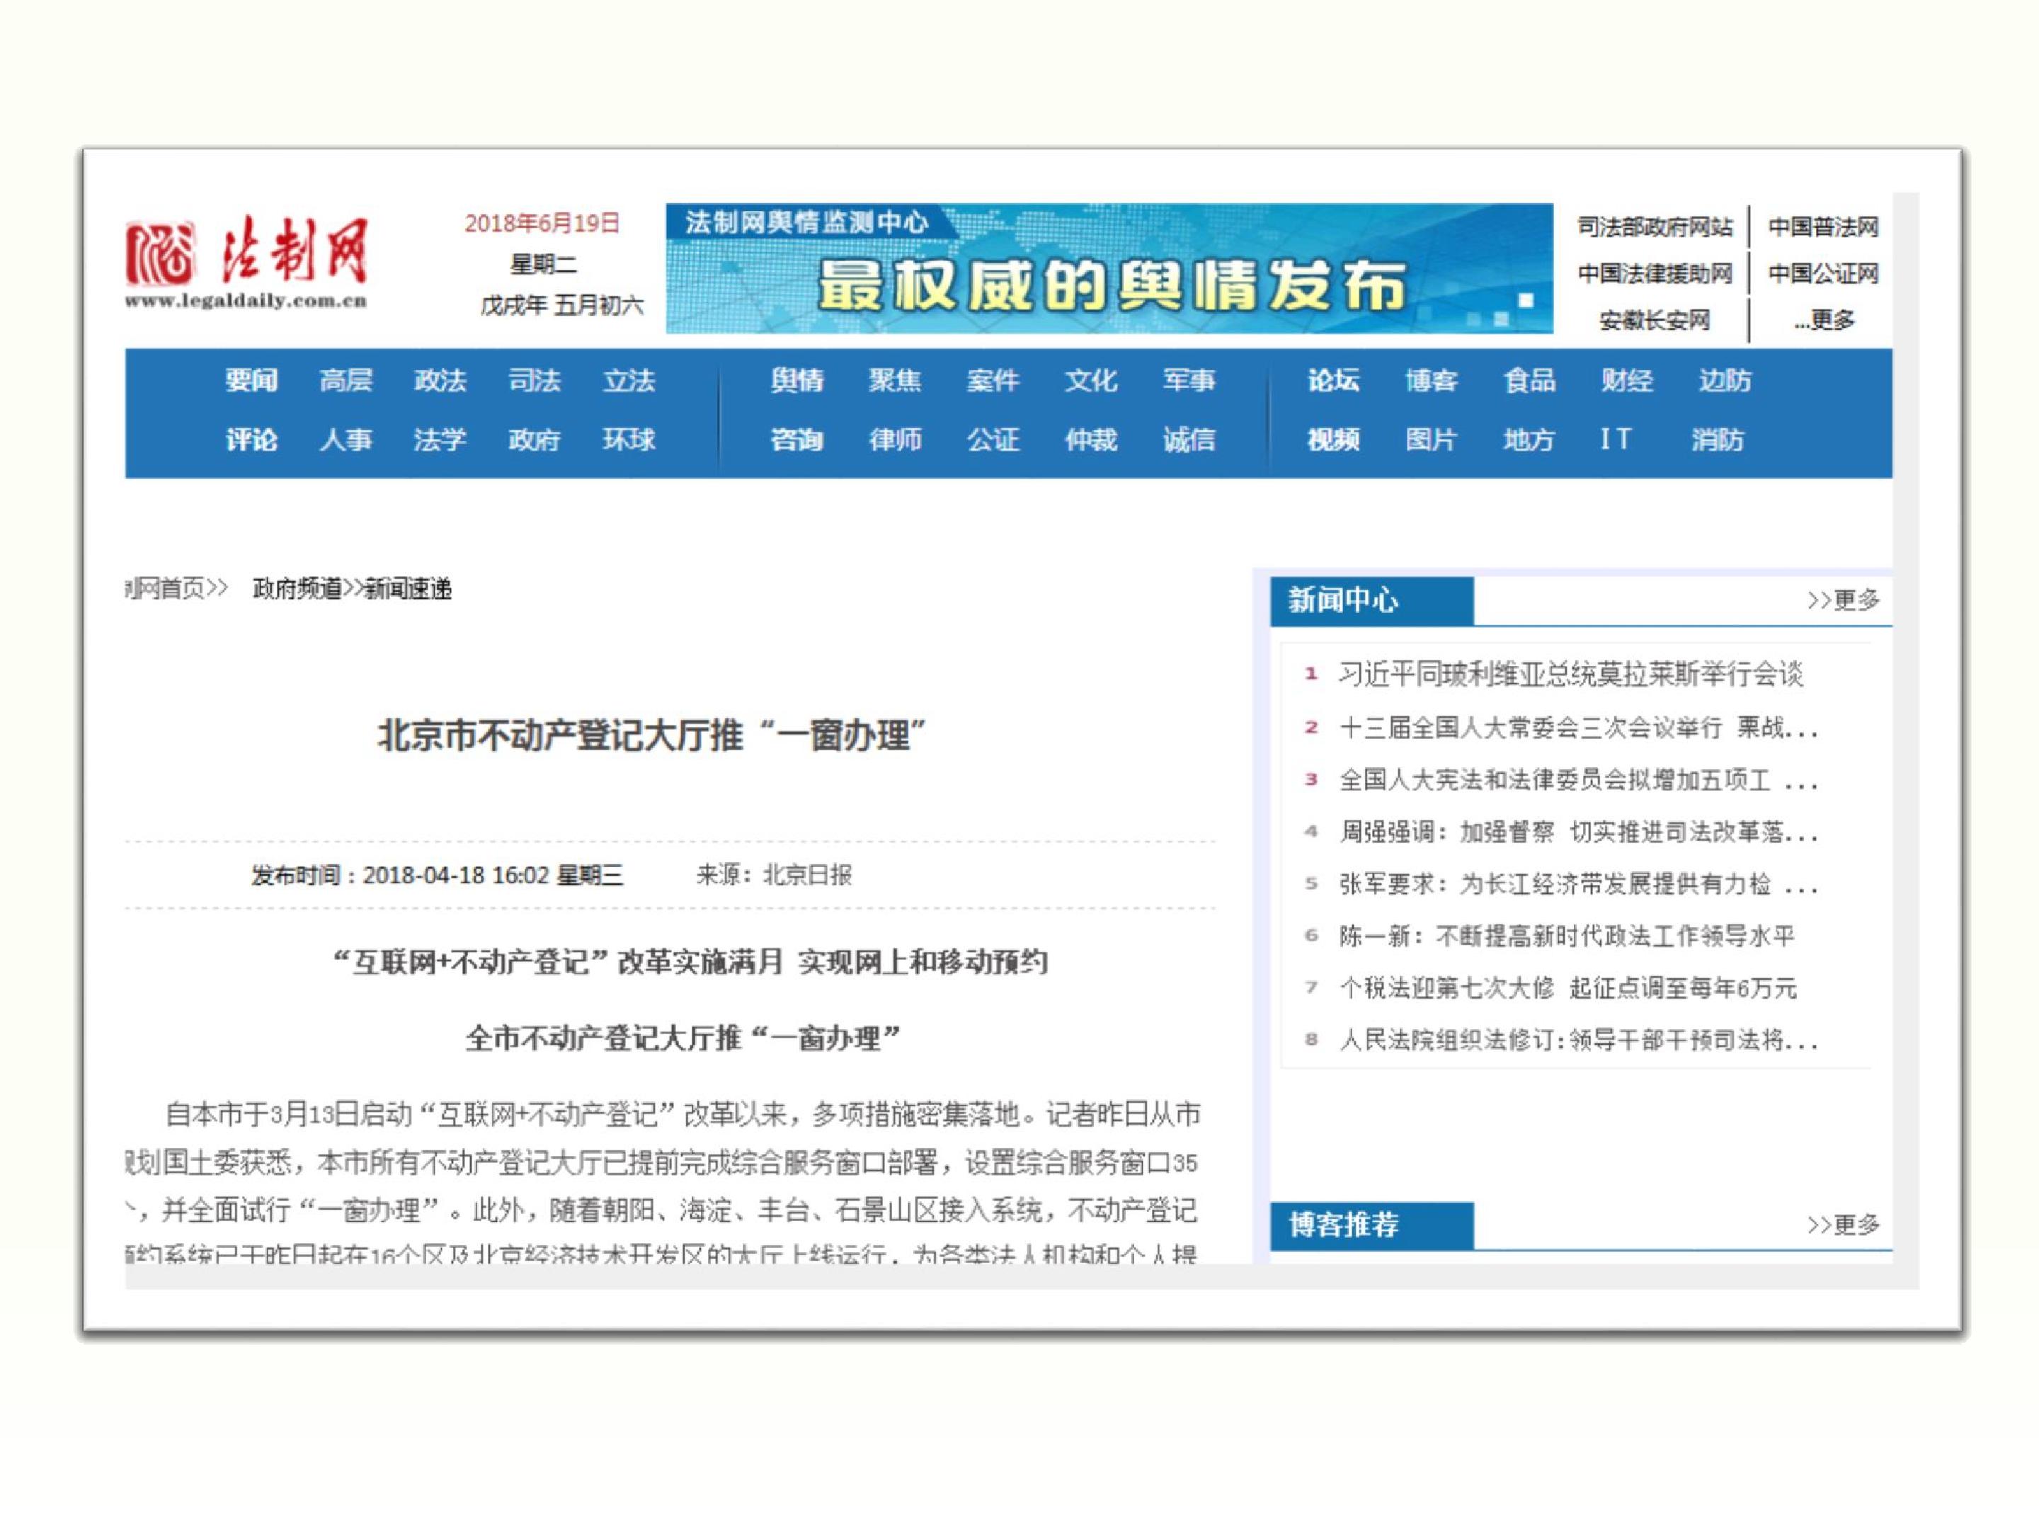Go to 律师 section
The width and height of the screenshot is (2039, 1529).
[x=895, y=440]
